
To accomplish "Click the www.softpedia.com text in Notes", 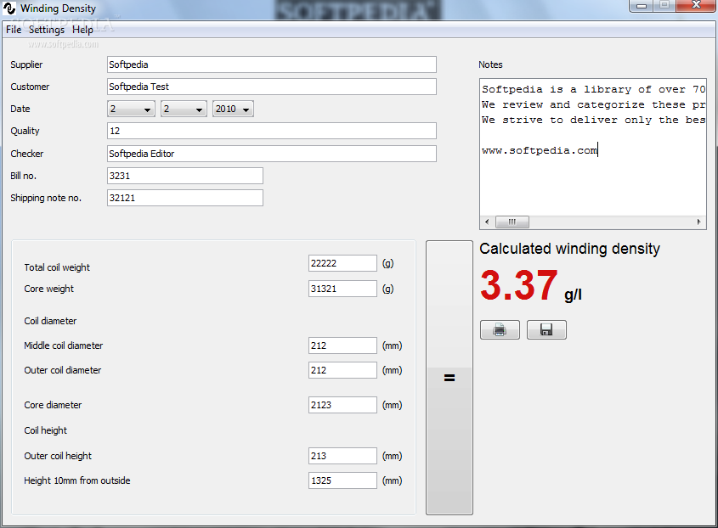I will point(540,150).
